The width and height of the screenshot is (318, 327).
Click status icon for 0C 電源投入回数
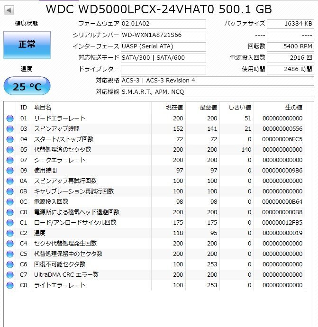pos(10,202)
